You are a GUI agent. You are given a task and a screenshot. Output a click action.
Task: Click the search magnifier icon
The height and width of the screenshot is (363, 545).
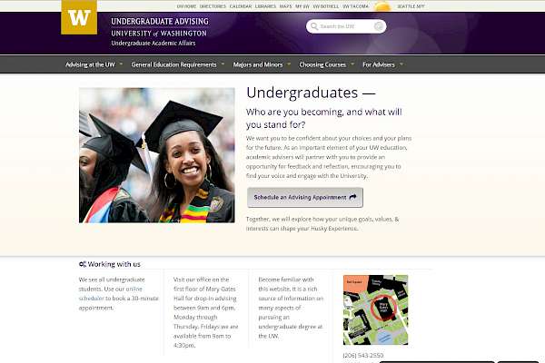tap(313, 26)
